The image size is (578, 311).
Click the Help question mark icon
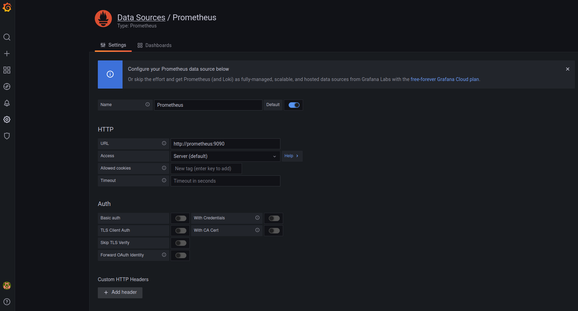point(7,302)
